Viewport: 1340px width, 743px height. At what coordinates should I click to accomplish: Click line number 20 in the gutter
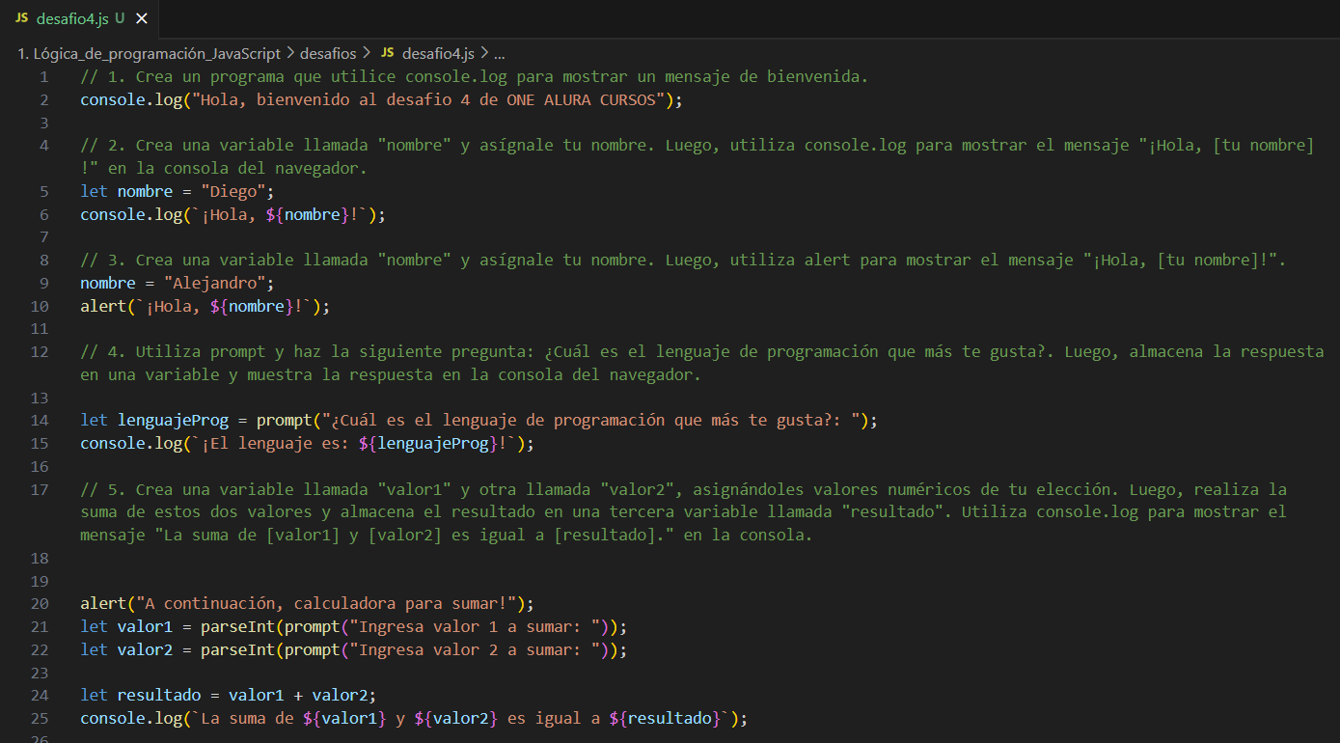coord(40,604)
